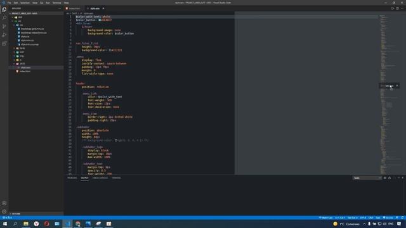Click the ENG language indicator in tray
406x228 pixels.
(x=391, y=224)
